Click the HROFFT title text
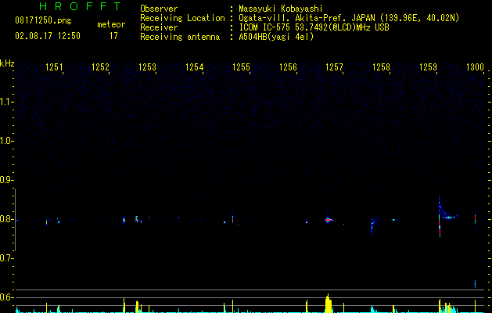The width and height of the screenshot is (492, 313). click(80, 6)
